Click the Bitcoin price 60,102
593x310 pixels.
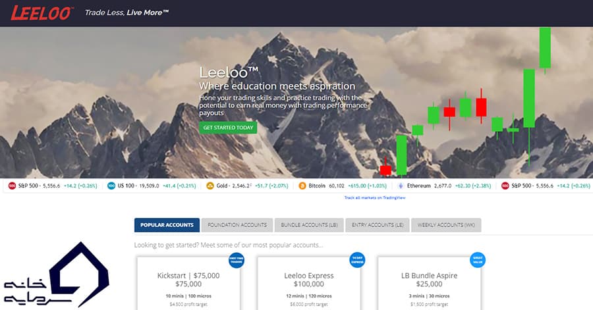click(x=337, y=186)
